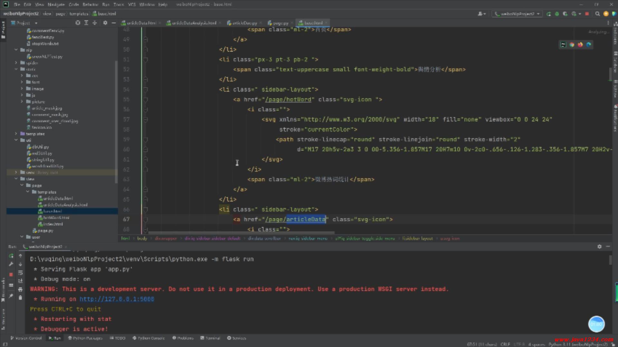The image size is (618, 347).
Task: Toggle soft-wrap in the Run console
Action: tap(20, 273)
